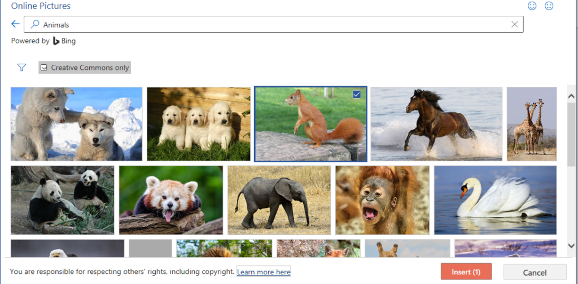
Task: Uncheck the selected squirrel image checkmark
Action: coord(357,95)
